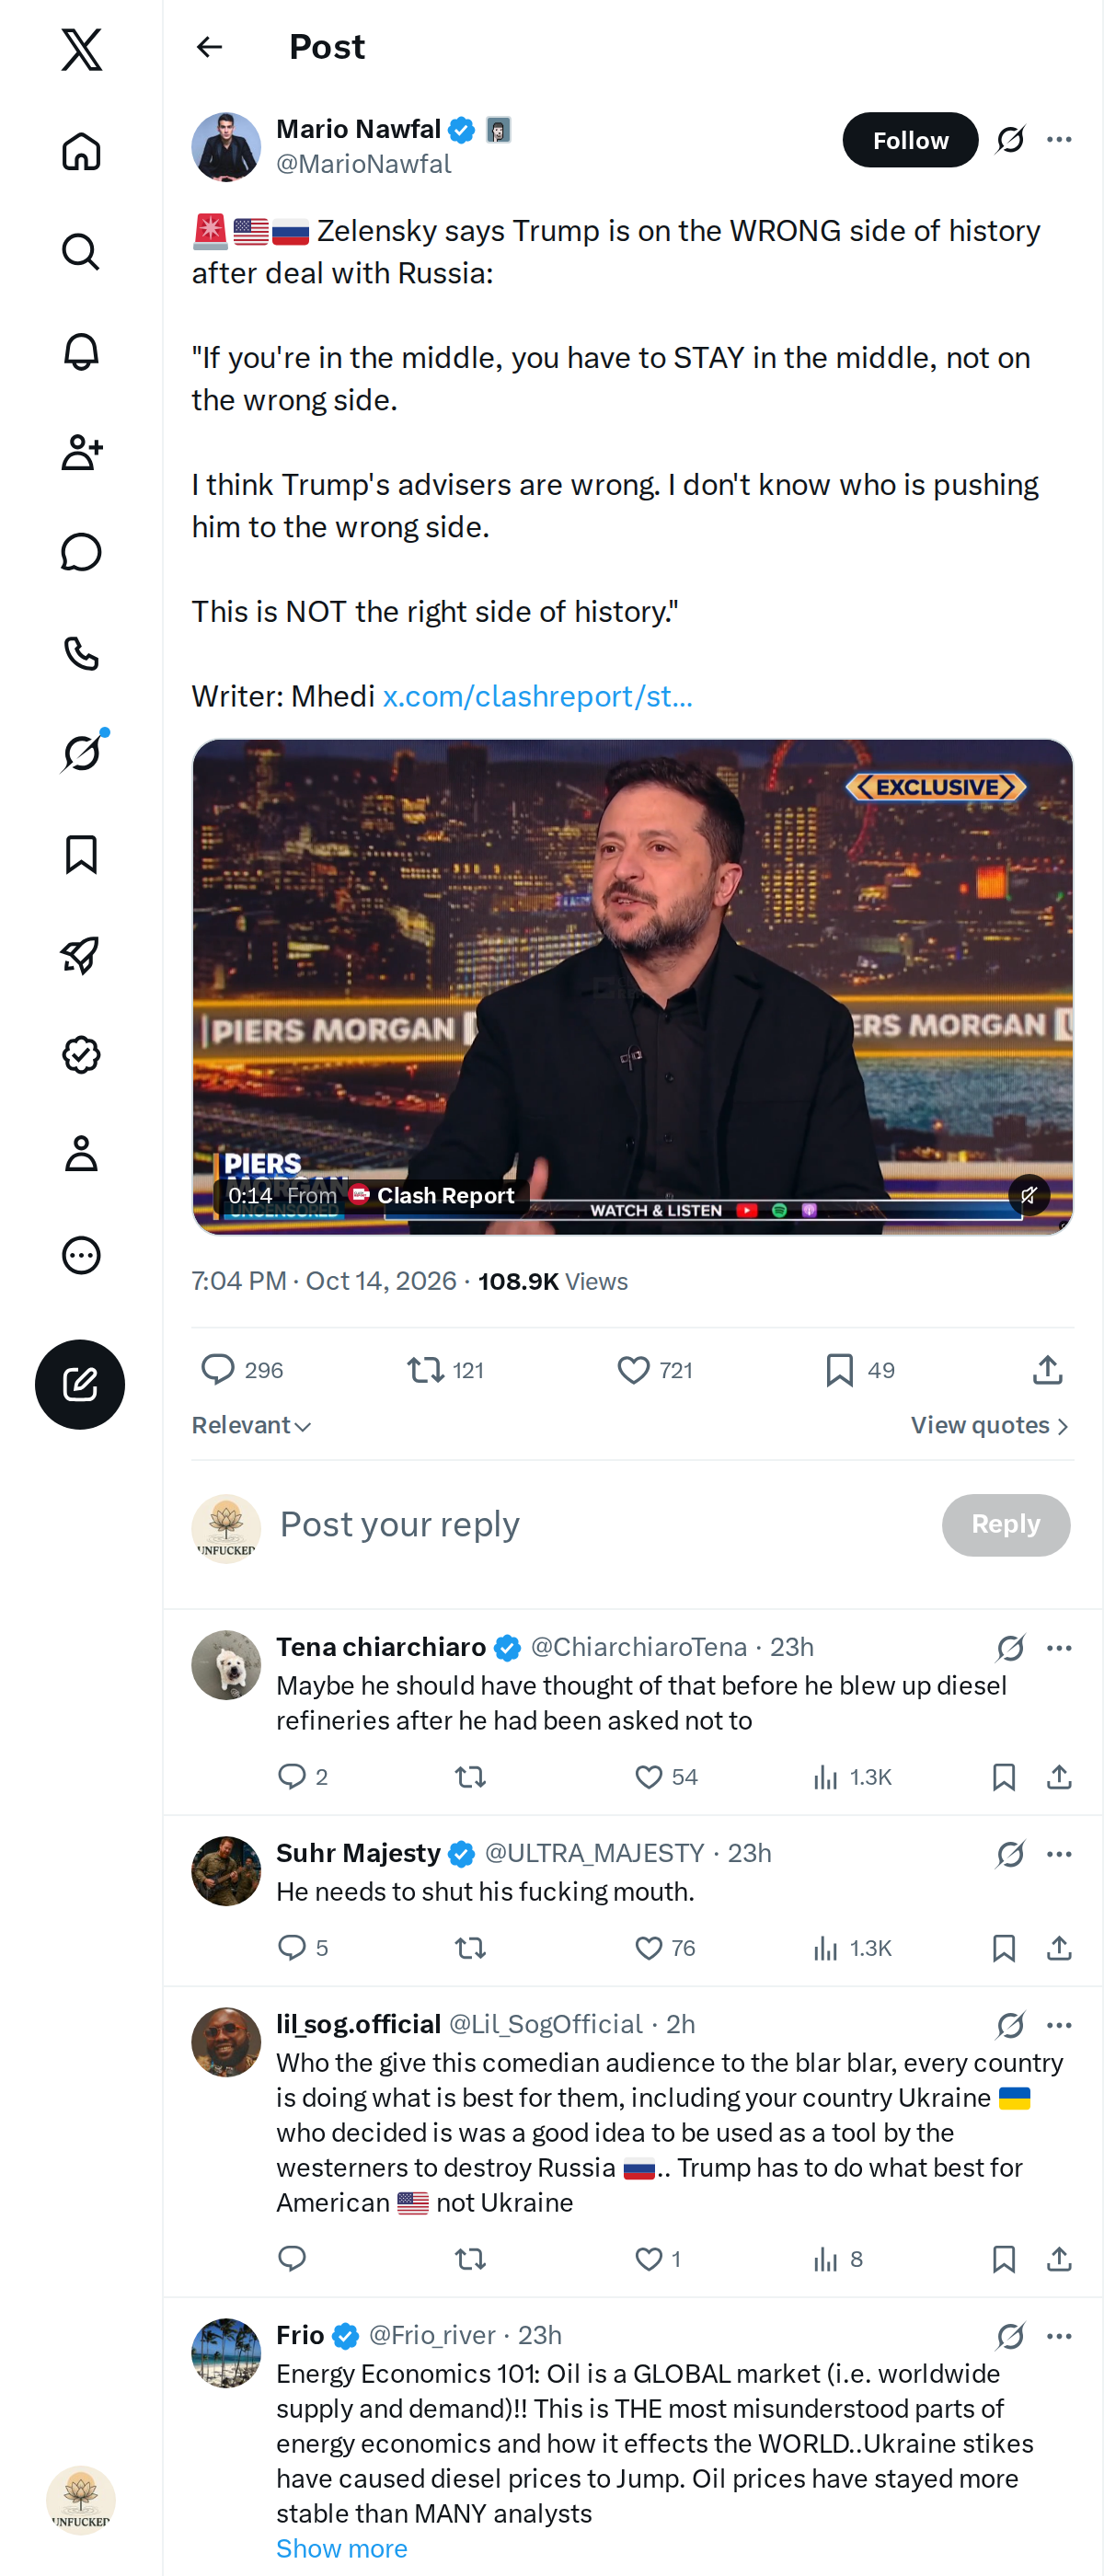This screenshot has height=2576, width=1104.
Task: Click the Post your reply field
Action: pos(600,1525)
